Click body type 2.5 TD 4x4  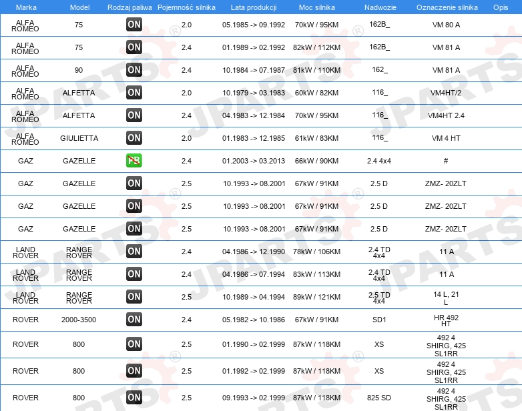[379, 298]
